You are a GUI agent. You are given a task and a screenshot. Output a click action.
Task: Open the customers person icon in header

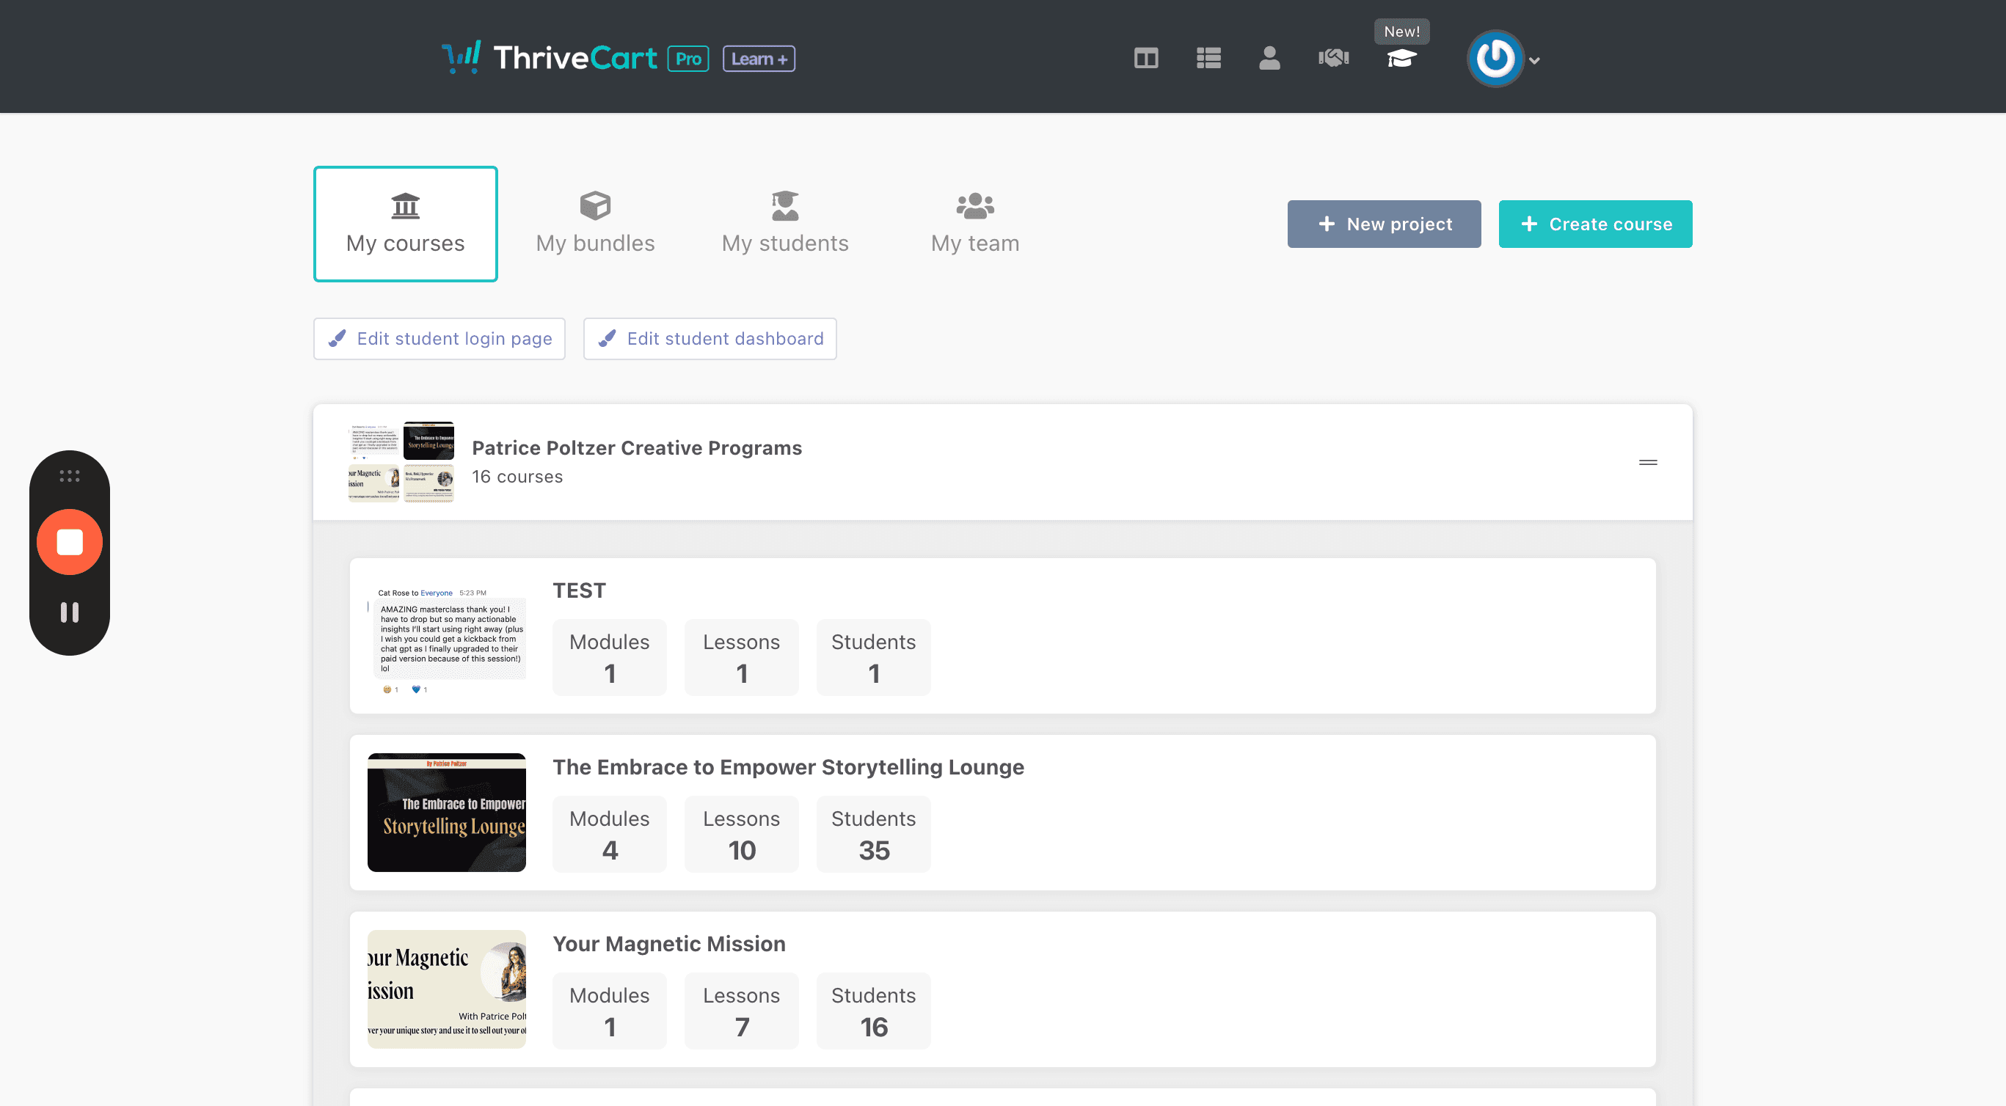point(1269,59)
